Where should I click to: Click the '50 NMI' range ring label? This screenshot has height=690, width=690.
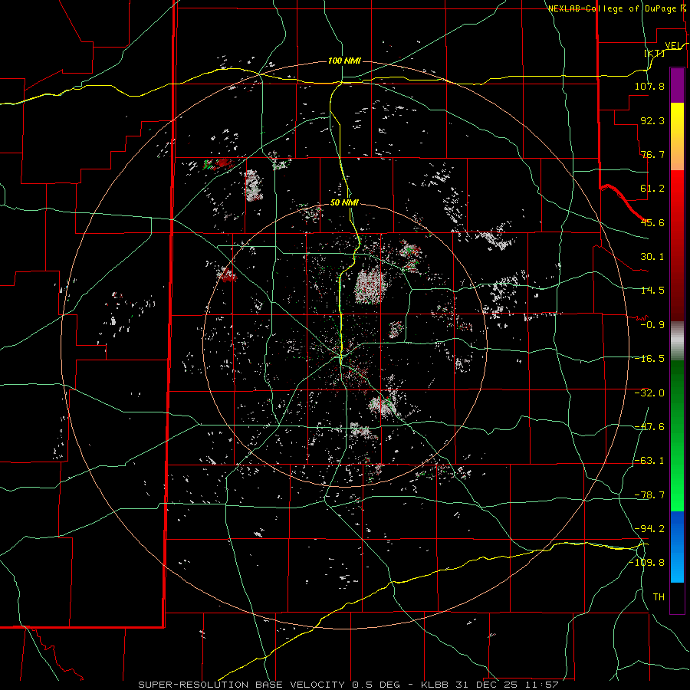[x=344, y=202]
